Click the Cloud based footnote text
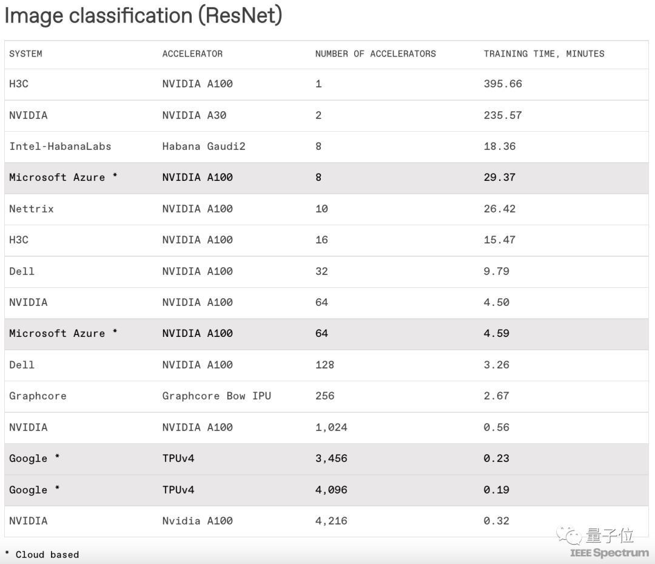Image resolution: width=655 pixels, height=564 pixels. pos(47,554)
